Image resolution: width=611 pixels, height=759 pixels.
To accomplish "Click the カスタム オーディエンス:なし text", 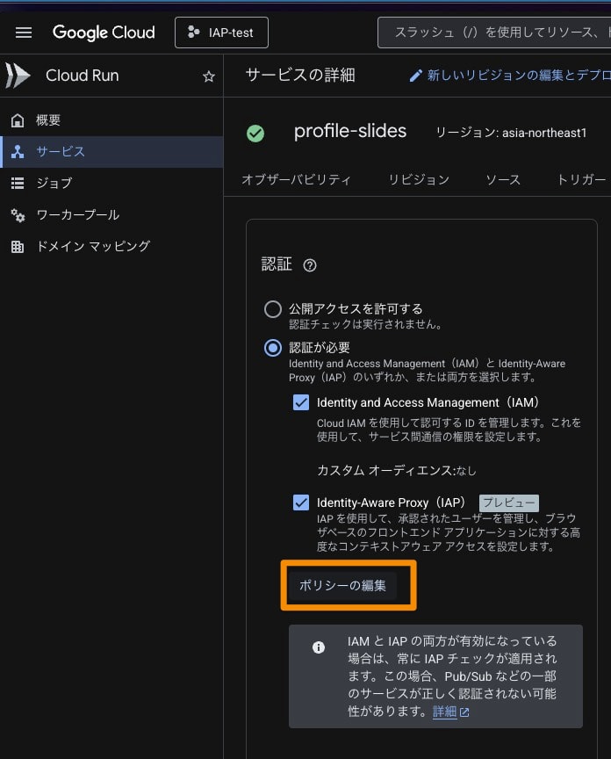I will tap(397, 470).
